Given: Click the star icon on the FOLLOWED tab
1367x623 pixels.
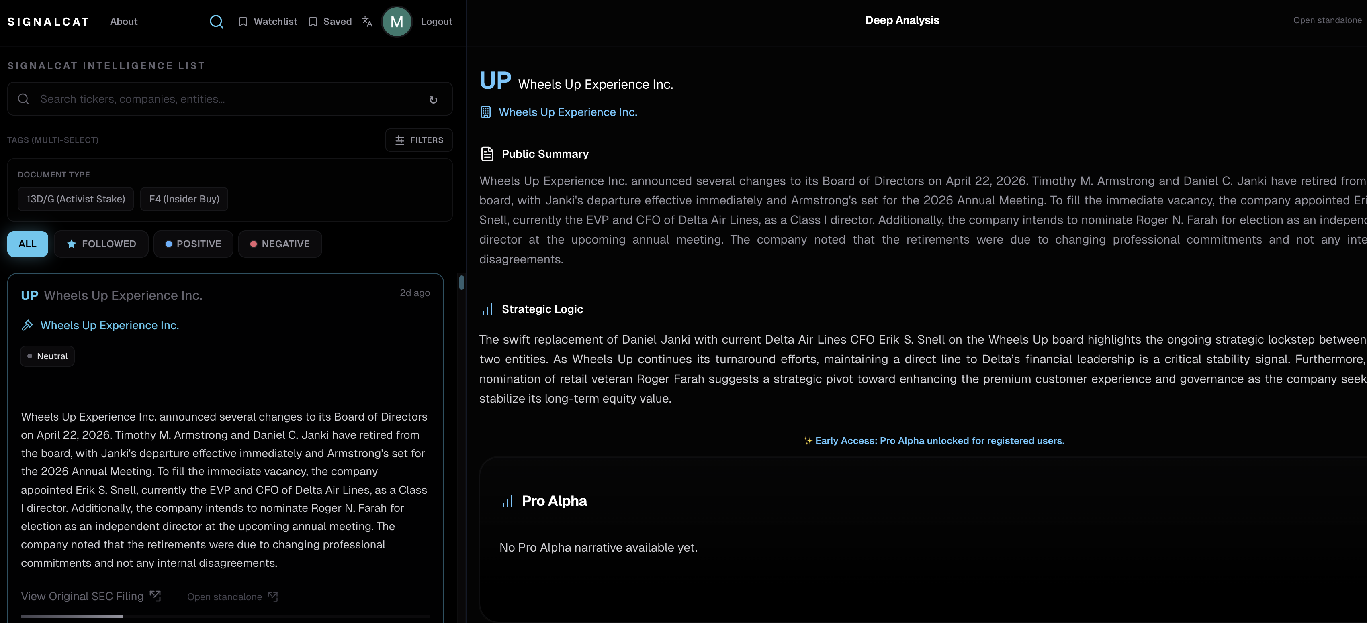Looking at the screenshot, I should (71, 244).
